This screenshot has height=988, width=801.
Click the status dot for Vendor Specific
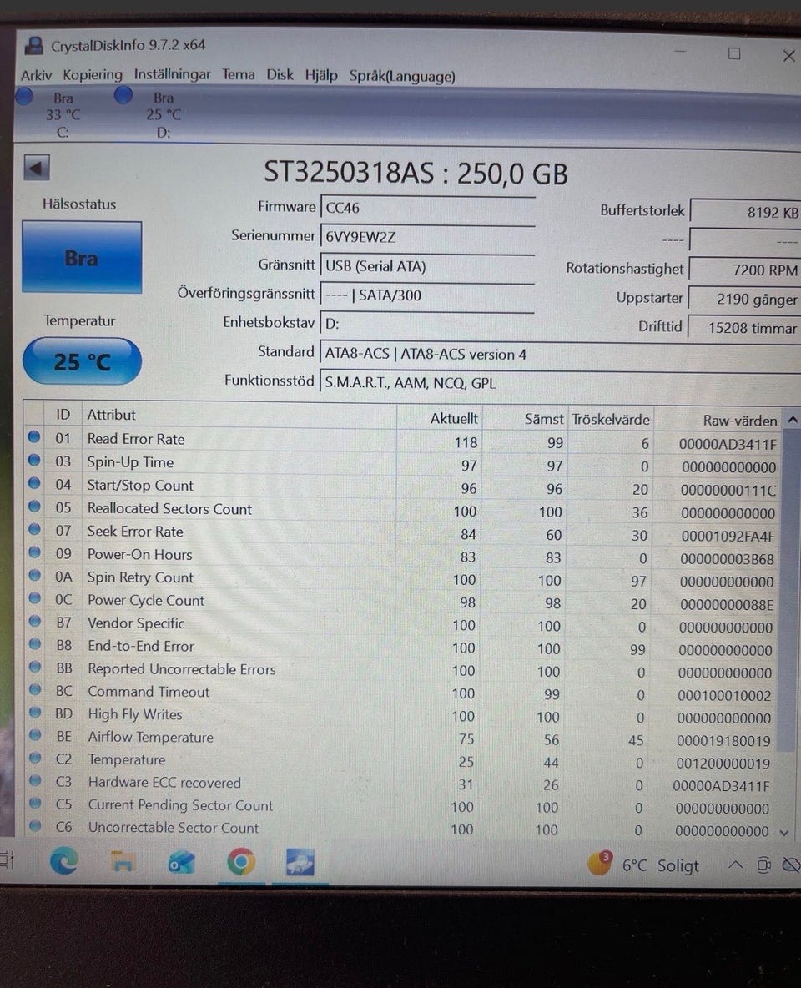(x=35, y=621)
